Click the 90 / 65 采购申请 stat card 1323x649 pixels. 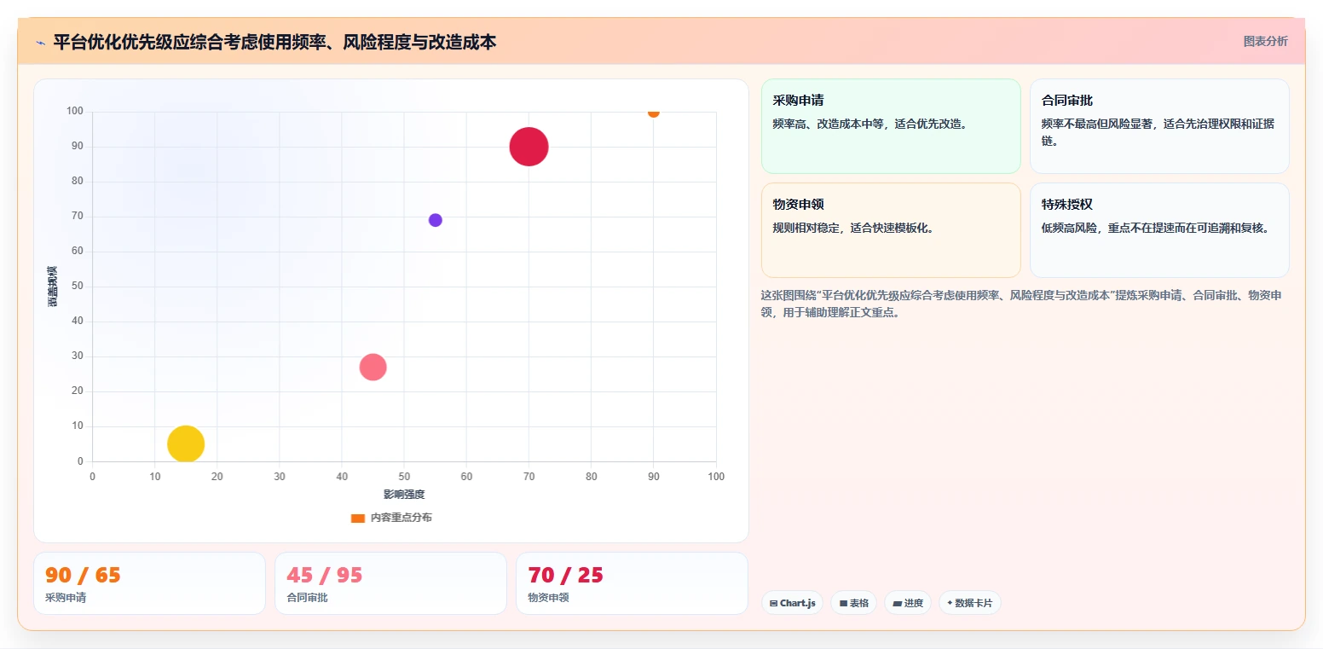(x=149, y=583)
